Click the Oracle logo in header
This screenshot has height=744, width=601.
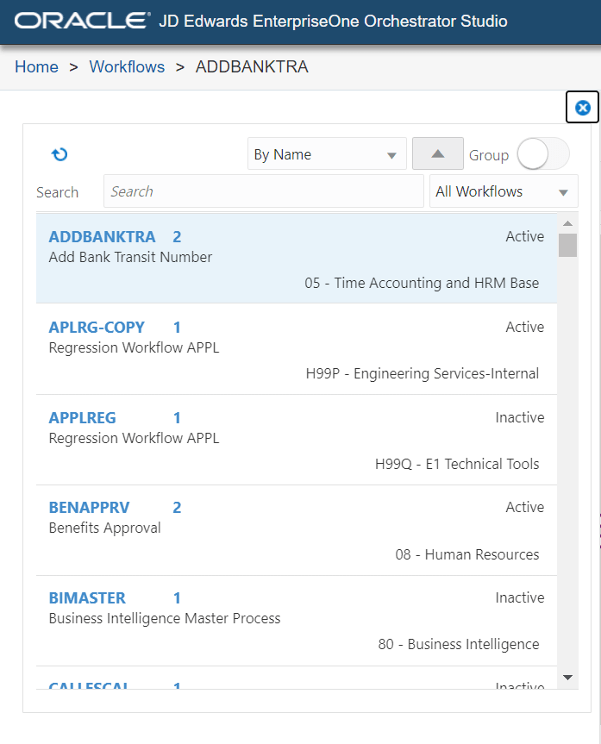click(81, 22)
